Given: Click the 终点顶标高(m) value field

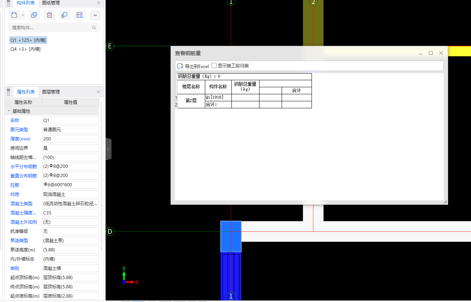Looking at the screenshot, I should coord(71,286).
